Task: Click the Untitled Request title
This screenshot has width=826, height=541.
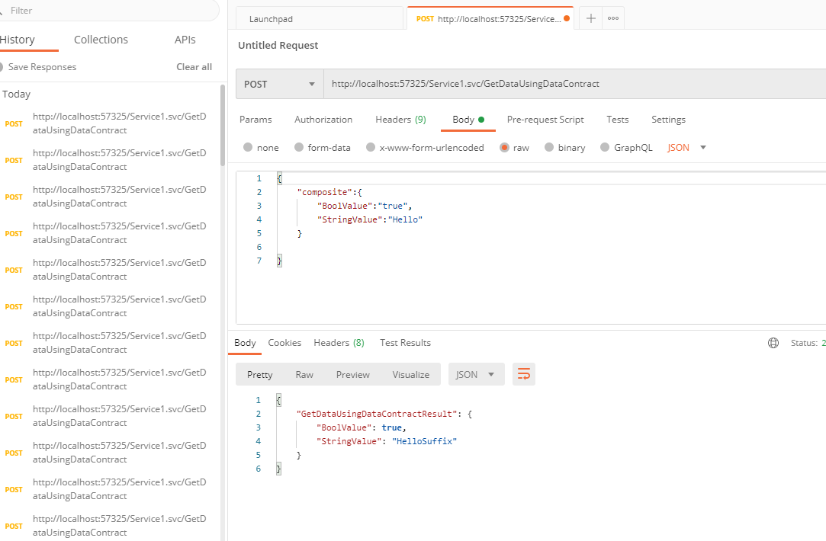Action: [x=278, y=45]
